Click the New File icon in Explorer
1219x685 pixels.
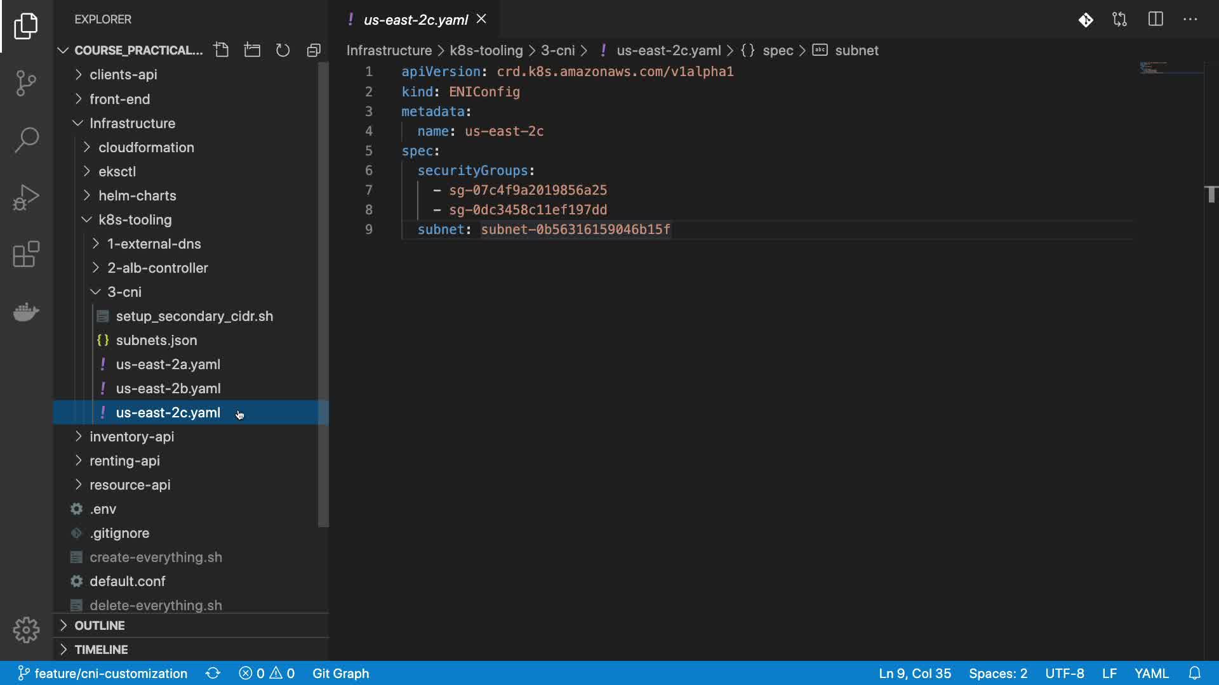[221, 50]
